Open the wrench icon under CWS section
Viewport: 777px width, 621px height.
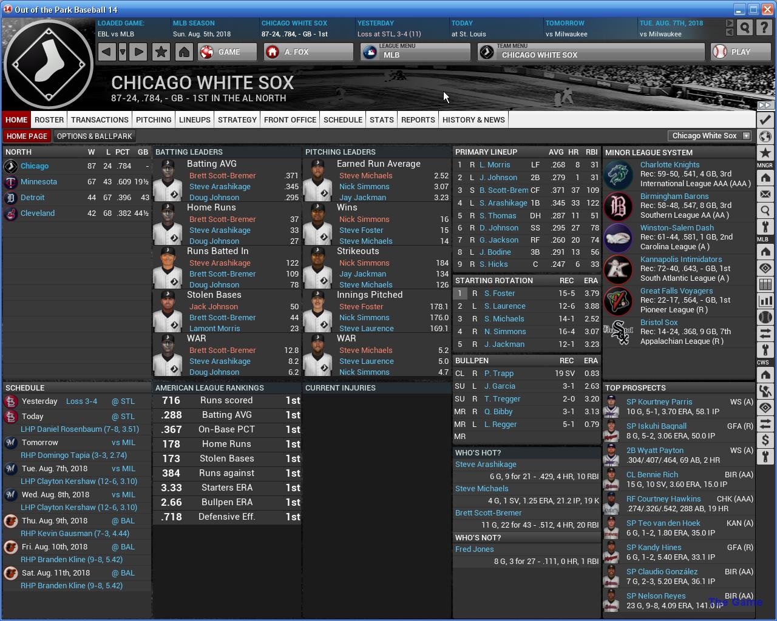(x=765, y=457)
